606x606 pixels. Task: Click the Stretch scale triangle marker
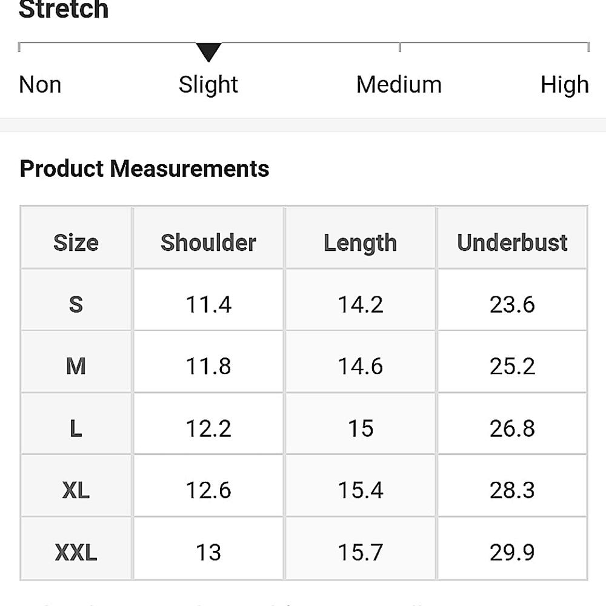coord(208,53)
